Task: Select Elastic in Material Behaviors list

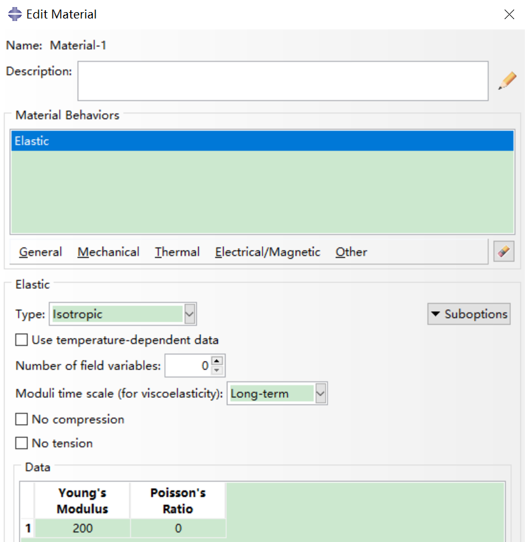Action: (261, 141)
